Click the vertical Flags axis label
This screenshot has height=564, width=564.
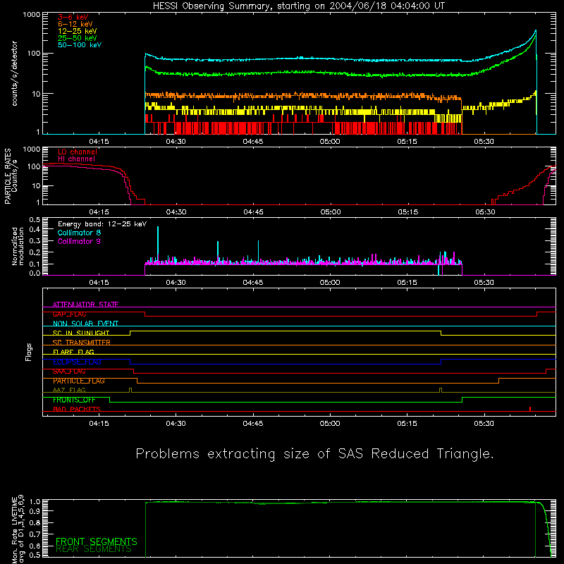(29, 352)
